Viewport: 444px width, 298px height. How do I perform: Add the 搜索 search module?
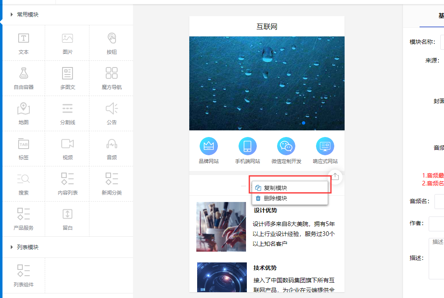[24, 179]
